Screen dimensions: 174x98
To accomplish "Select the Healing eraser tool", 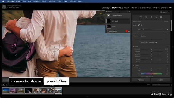I will pos(151,17).
